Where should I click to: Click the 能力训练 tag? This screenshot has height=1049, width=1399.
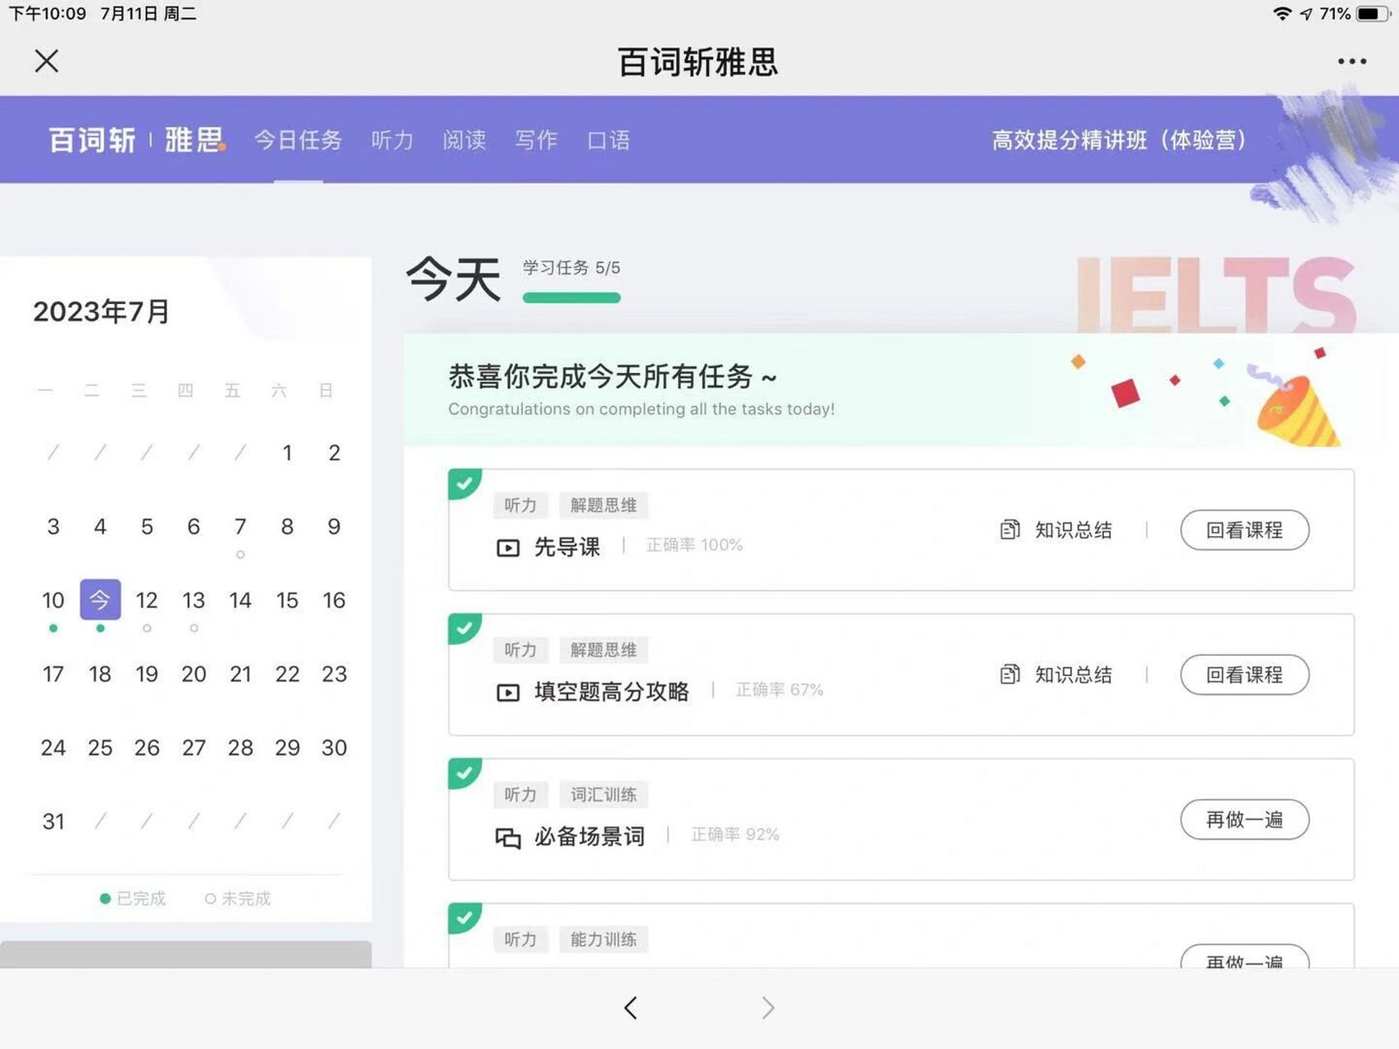pos(603,939)
